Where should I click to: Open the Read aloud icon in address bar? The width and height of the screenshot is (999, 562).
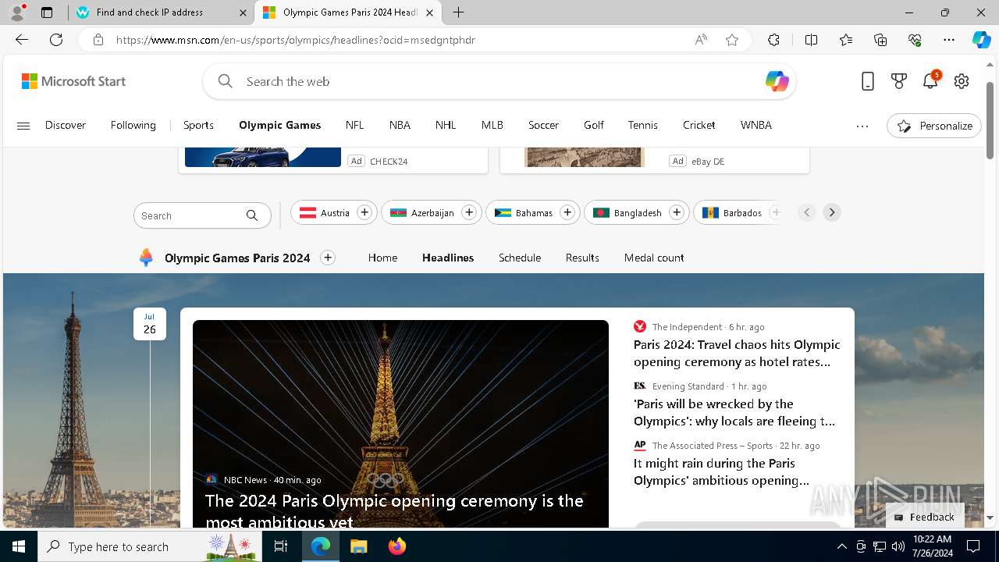[701, 40]
